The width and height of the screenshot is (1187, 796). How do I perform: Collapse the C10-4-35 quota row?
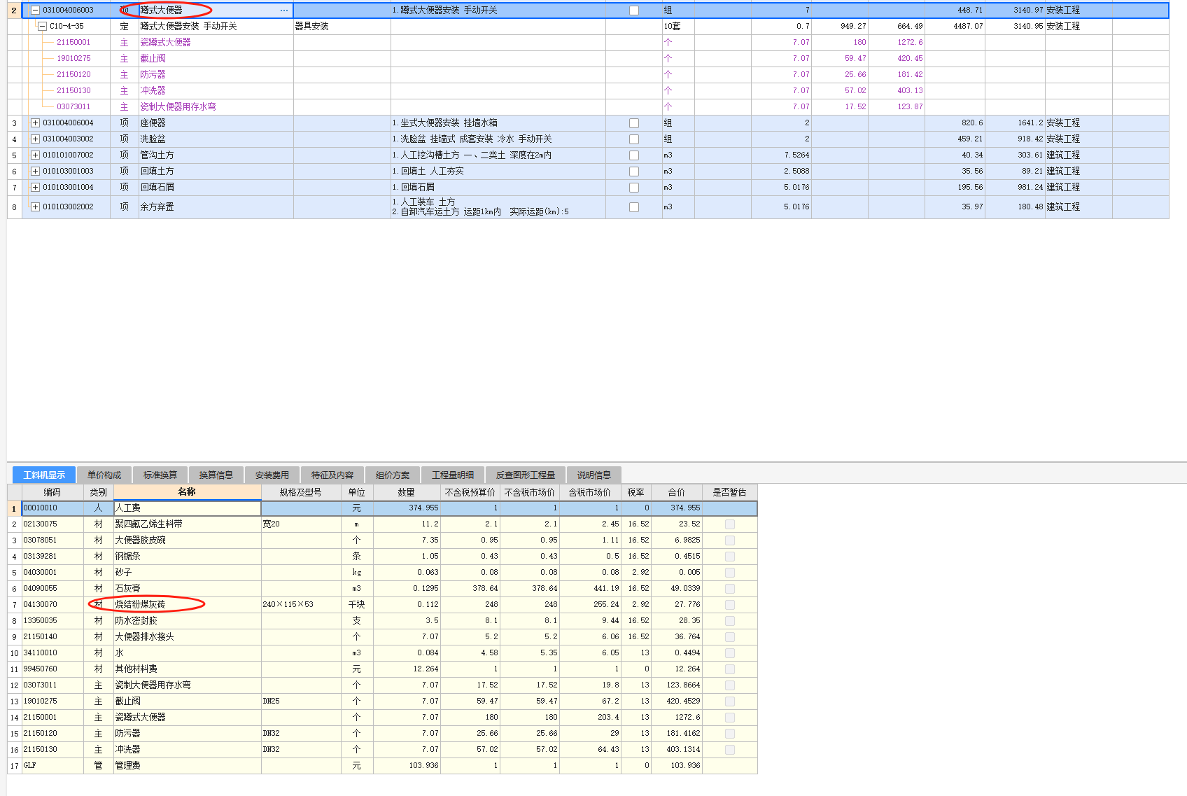click(x=42, y=27)
